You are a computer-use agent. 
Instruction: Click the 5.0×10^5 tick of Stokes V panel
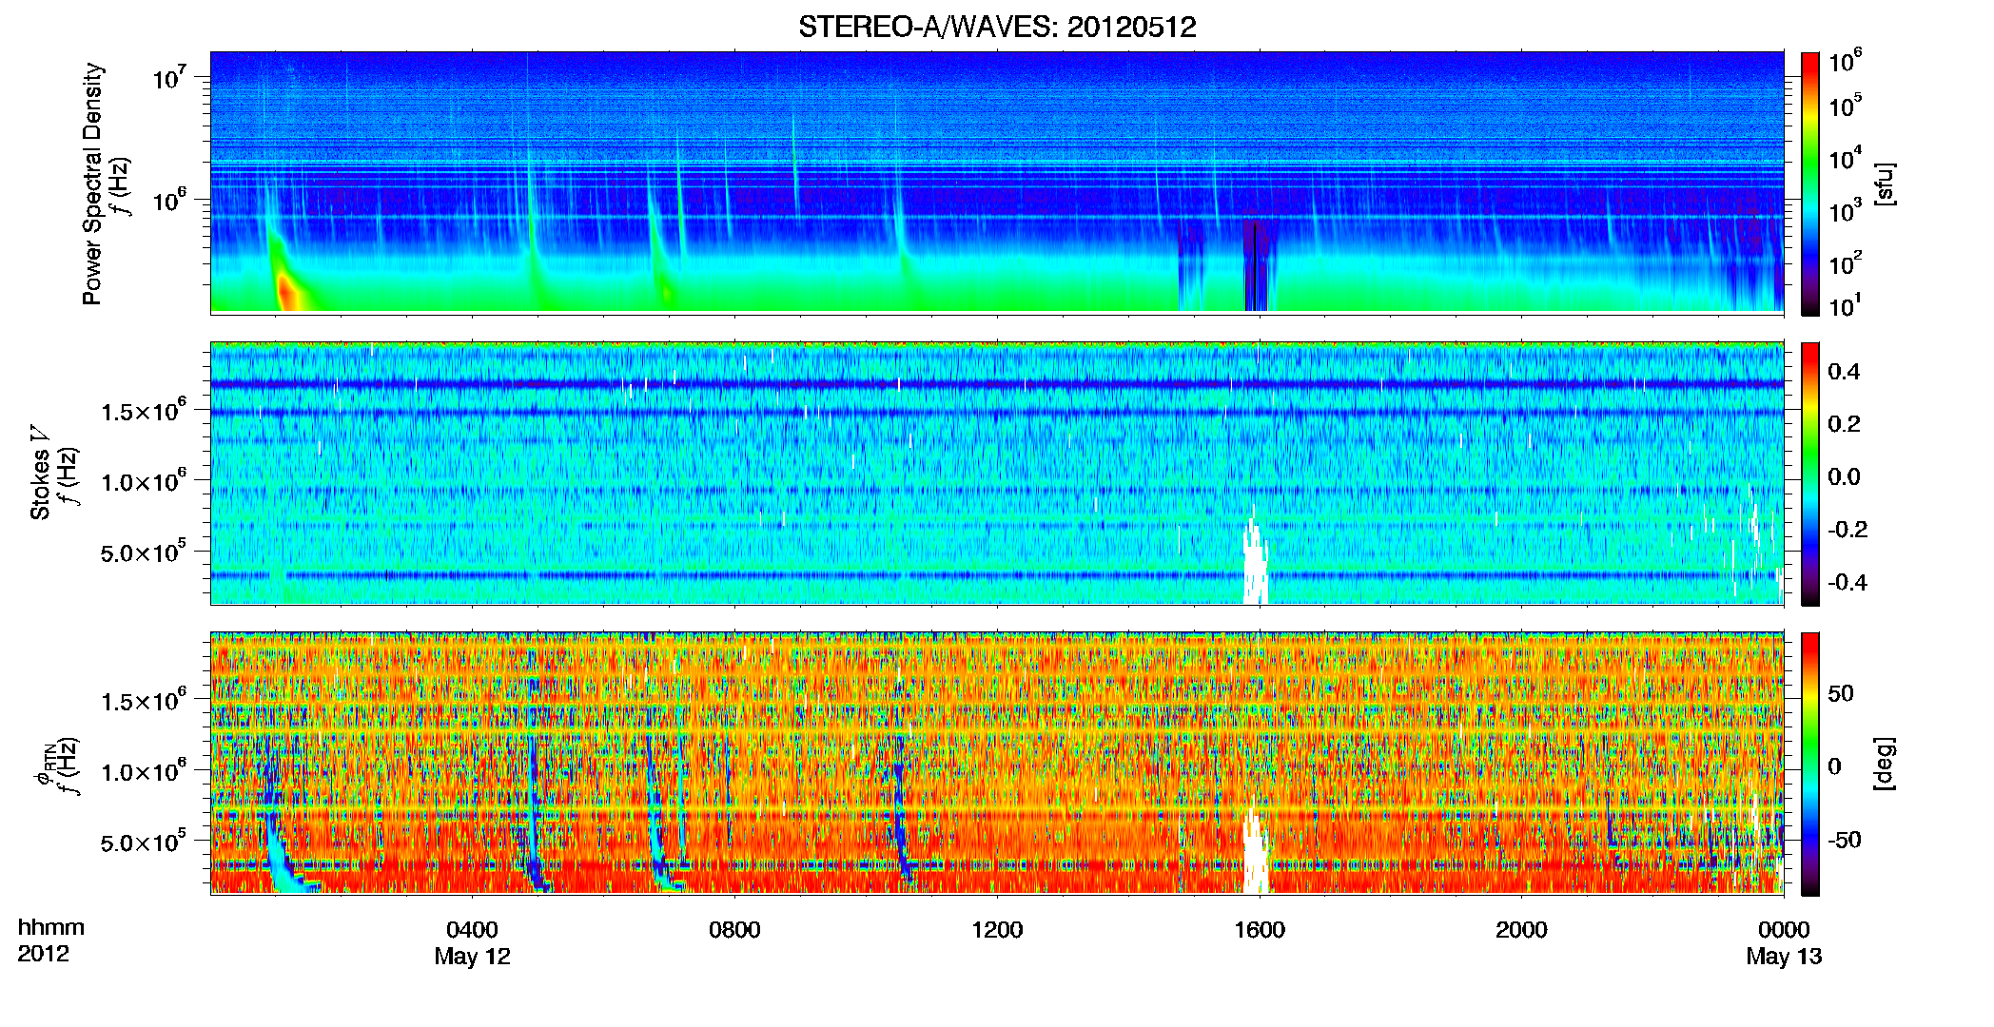coord(144,552)
